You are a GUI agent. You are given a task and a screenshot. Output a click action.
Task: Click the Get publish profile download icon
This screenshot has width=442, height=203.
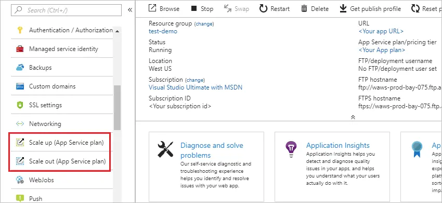pos(343,9)
